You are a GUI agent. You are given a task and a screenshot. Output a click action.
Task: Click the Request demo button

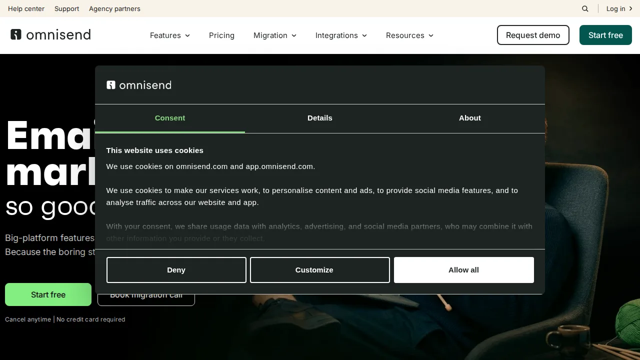tap(533, 35)
